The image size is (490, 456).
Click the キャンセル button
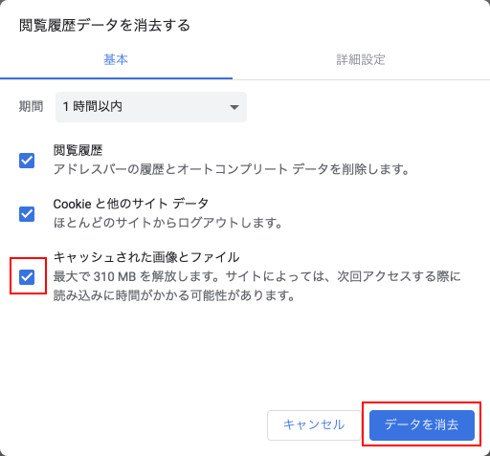[314, 425]
